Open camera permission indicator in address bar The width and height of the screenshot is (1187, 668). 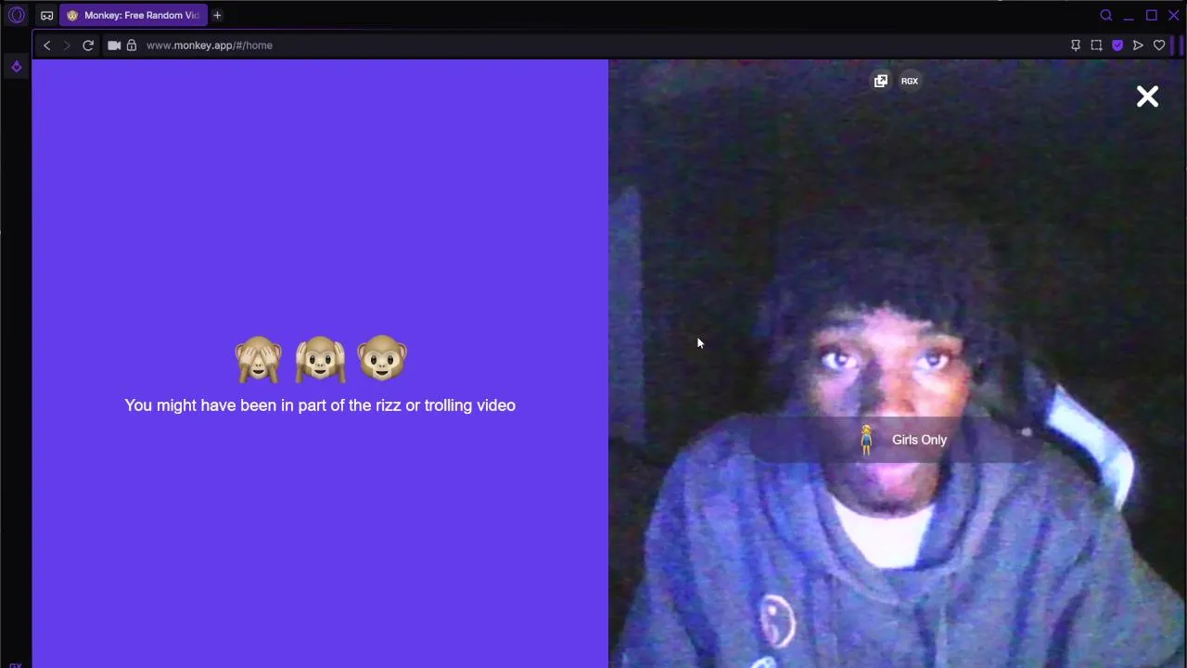click(x=114, y=45)
